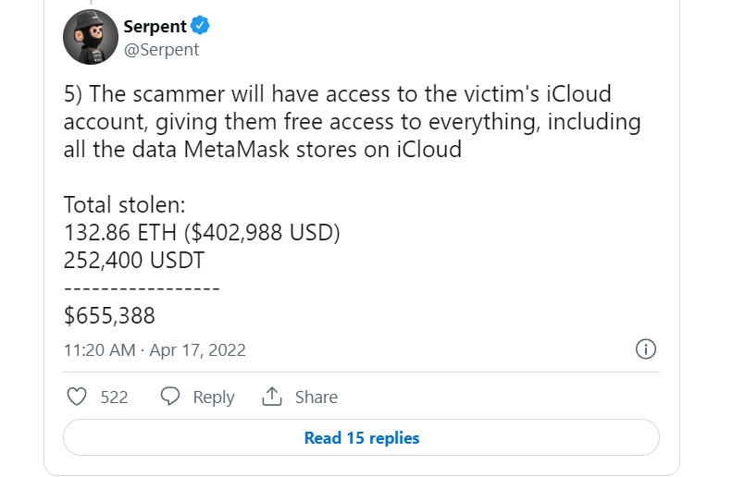Screen dimensions: 745x477
Task: Click the Serpent display name
Action: point(155,25)
